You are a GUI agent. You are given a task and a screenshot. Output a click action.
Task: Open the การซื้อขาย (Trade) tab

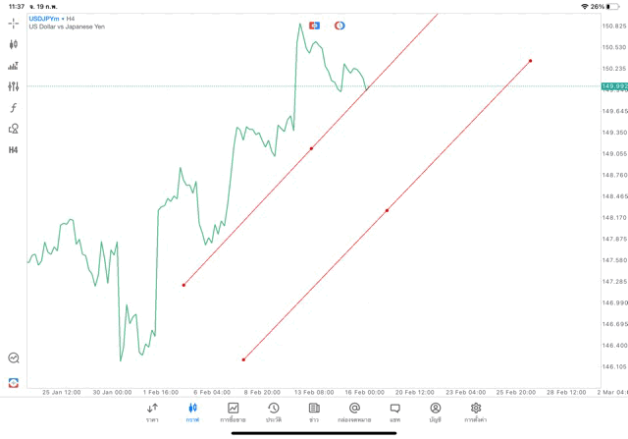(x=233, y=412)
